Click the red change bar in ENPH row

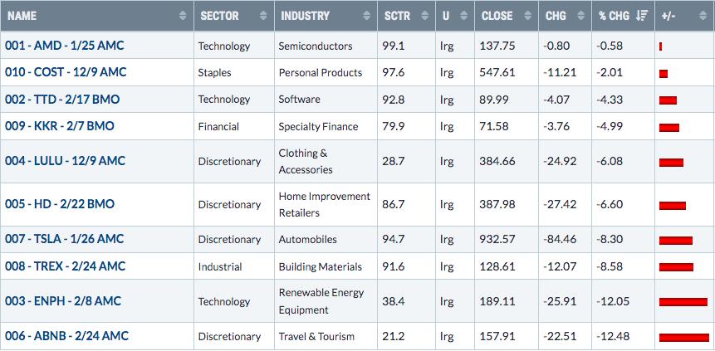point(683,302)
